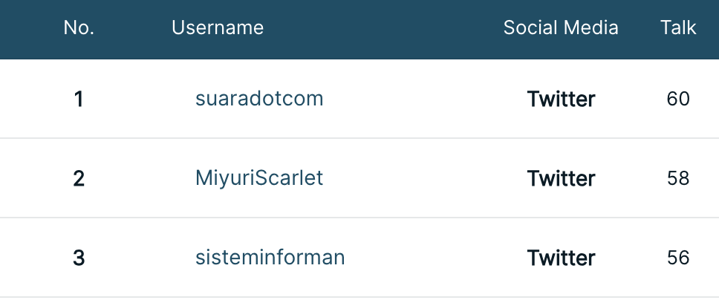Viewport: 719px width, 300px height.
Task: Sort by the Username column header
Action: tap(218, 27)
